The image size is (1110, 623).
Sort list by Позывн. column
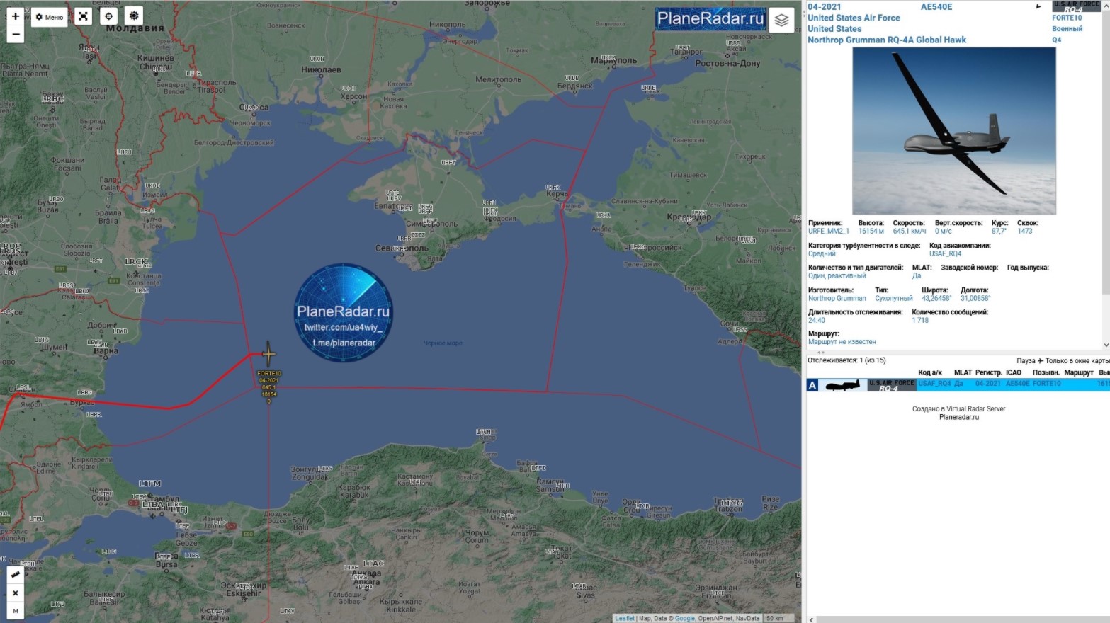point(1046,372)
